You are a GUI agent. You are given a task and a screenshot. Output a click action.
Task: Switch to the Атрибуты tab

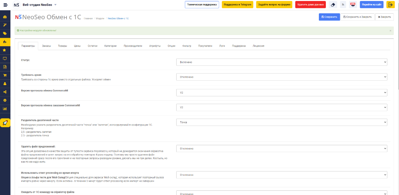click(155, 46)
